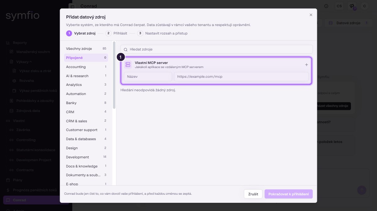Image resolution: width=377 pixels, height=211 pixels.
Task: Open the megaphone announcements icon
Action: pos(352,6)
